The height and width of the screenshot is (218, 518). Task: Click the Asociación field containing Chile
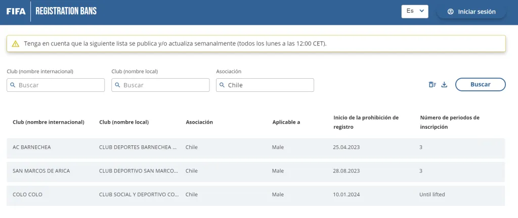tap(265, 85)
